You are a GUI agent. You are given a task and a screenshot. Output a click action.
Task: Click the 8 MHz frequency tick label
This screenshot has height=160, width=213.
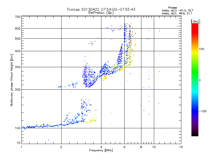pos(141,147)
